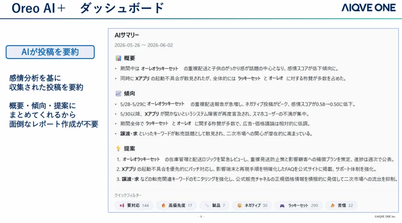Click the trend bullet starting with 期間全体で
This screenshot has height=223, width=402.
[x=215, y=123]
